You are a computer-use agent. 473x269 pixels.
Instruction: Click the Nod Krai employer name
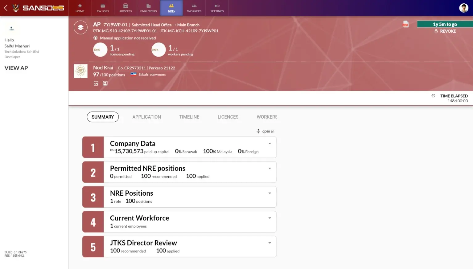point(103,67)
